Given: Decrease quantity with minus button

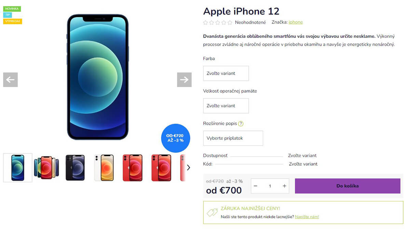Looking at the screenshot, I should (x=255, y=186).
